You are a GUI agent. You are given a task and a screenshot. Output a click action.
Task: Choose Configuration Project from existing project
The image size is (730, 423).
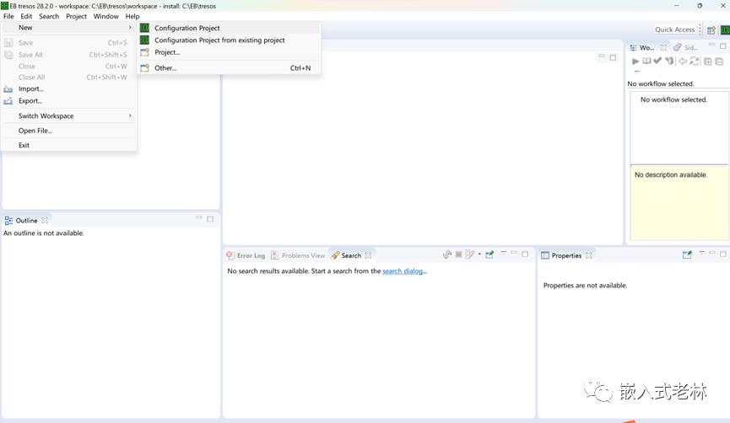[x=230, y=40]
